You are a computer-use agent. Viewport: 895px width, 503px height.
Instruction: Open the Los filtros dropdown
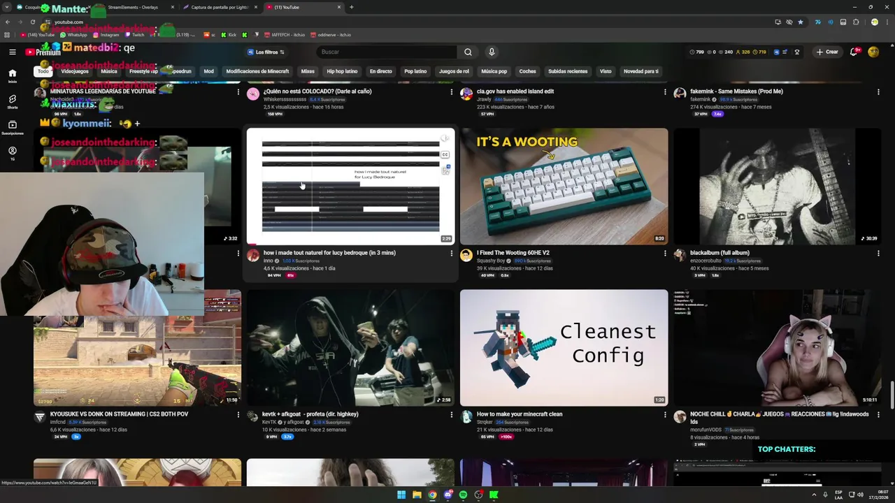(266, 52)
